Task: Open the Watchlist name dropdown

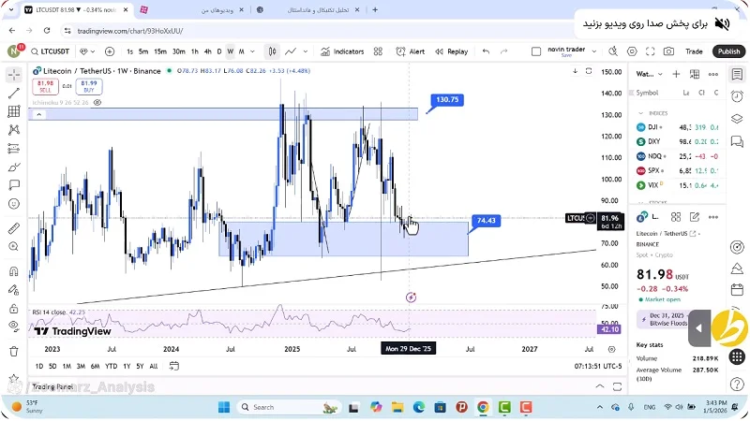Action: tap(650, 73)
